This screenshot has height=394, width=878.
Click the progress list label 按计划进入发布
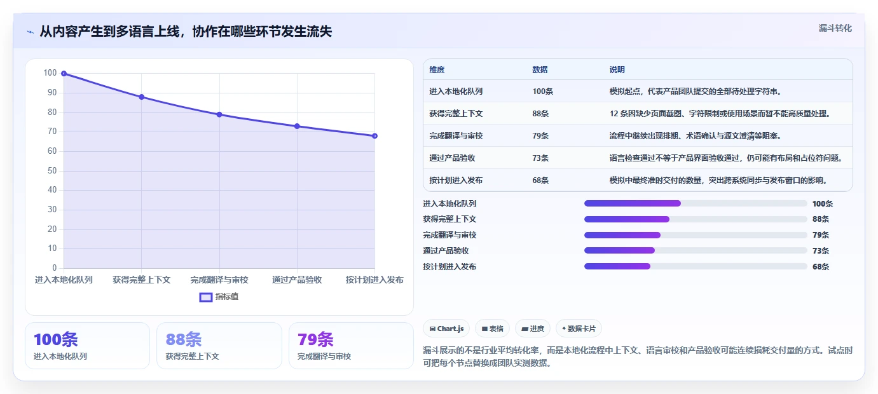tap(449, 267)
